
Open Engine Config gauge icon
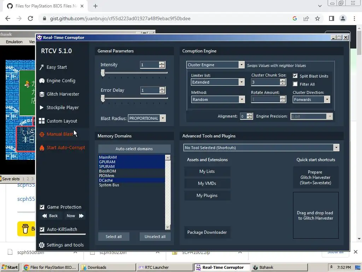pos(42,81)
